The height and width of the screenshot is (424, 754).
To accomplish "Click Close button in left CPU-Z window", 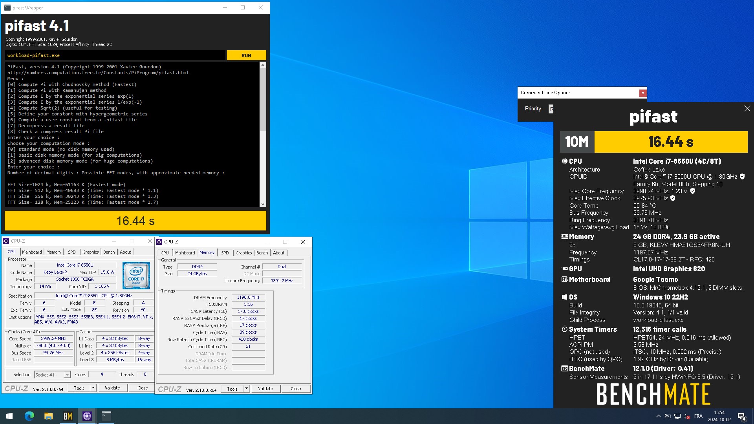I will (143, 388).
